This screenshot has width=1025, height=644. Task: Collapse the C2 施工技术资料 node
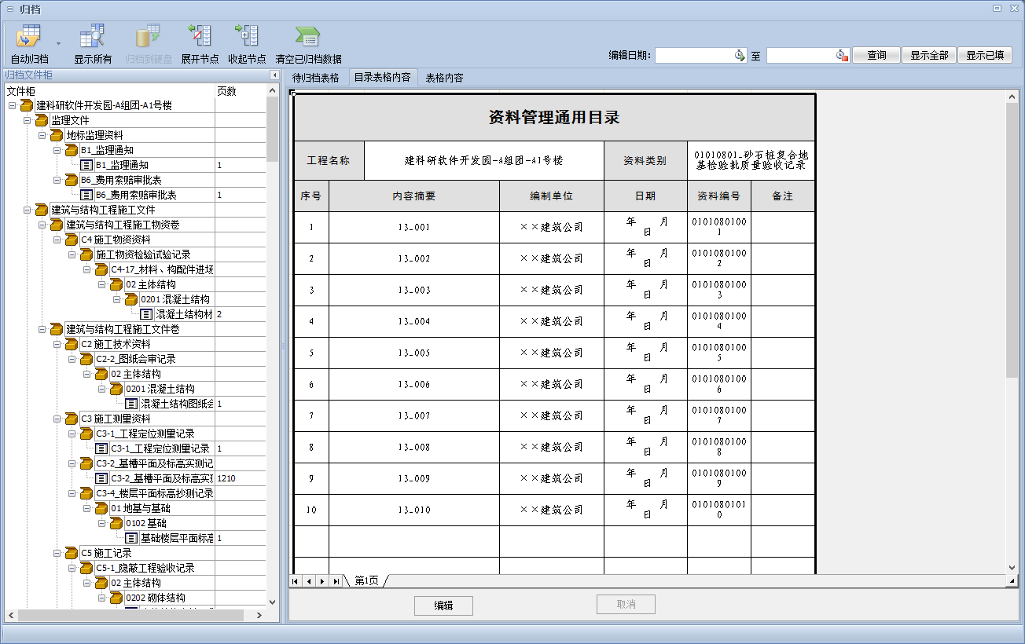[x=57, y=344]
